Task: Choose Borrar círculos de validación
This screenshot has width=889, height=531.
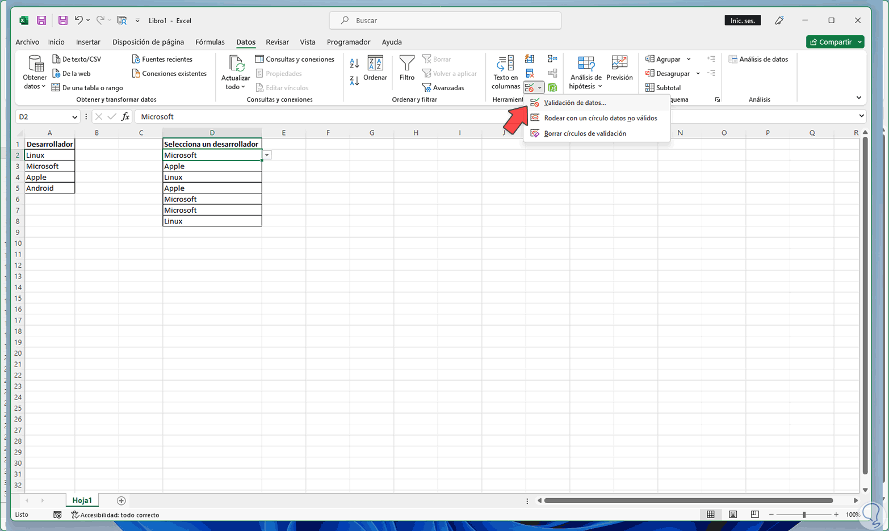Action: (596, 133)
